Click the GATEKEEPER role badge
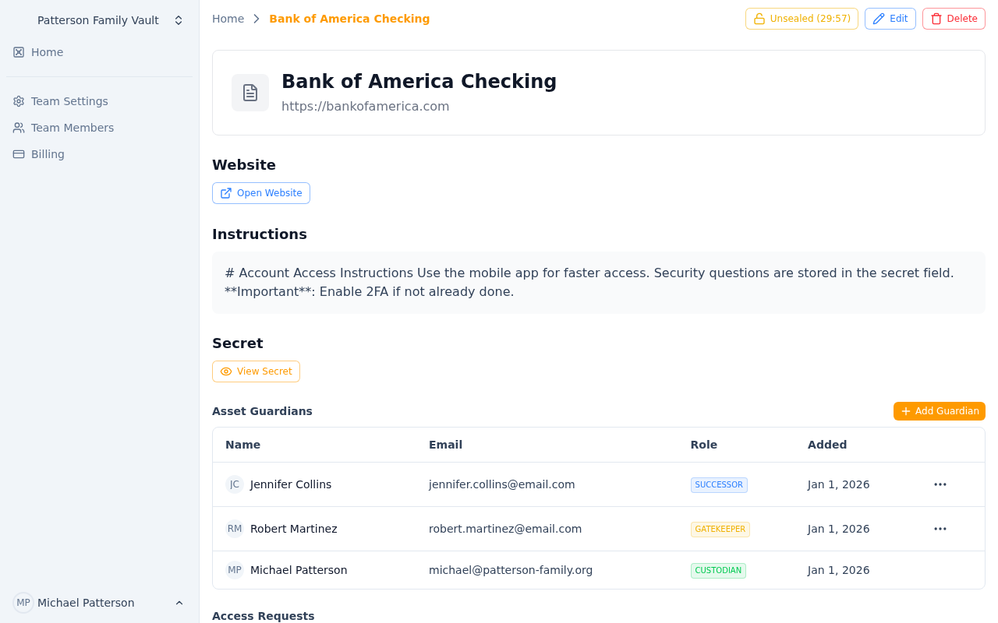 [720, 529]
